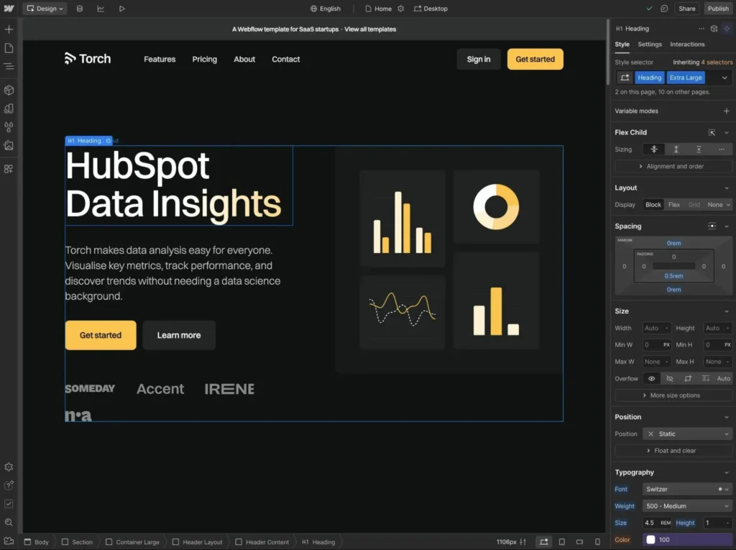Expand Alignment and order options
The width and height of the screenshot is (736, 550).
tap(673, 166)
